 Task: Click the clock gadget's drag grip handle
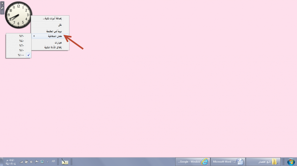click(x=2, y=12)
